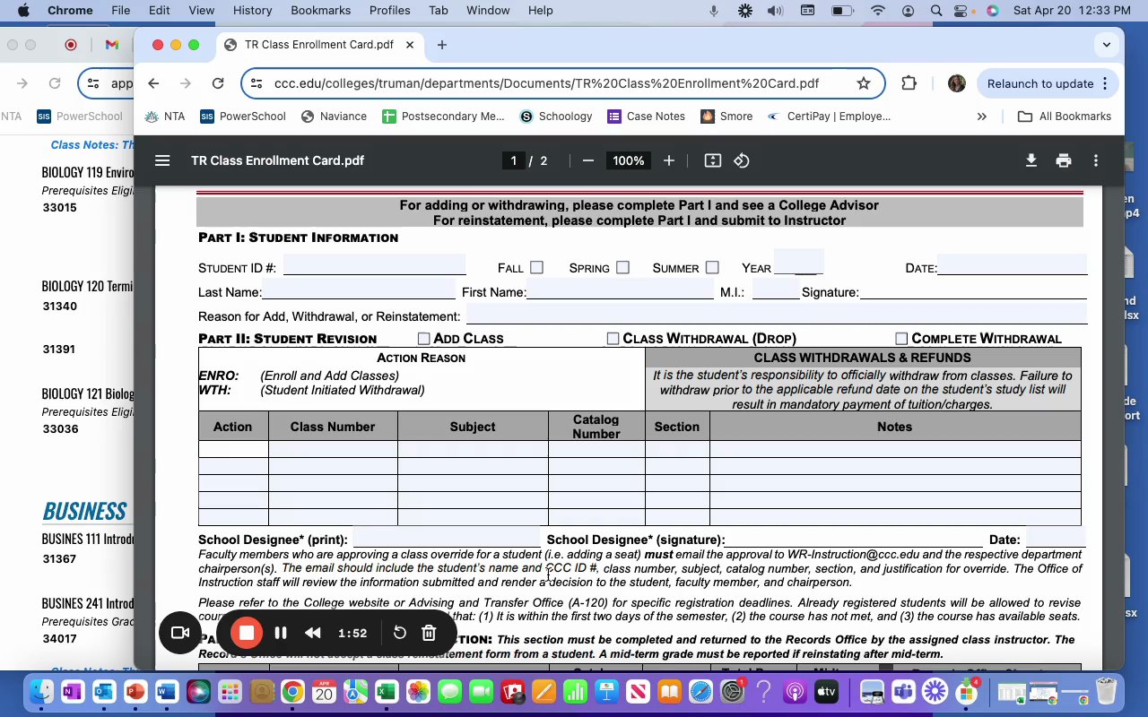This screenshot has width=1148, height=717.
Task: Go back to the previous page
Action: point(153,83)
